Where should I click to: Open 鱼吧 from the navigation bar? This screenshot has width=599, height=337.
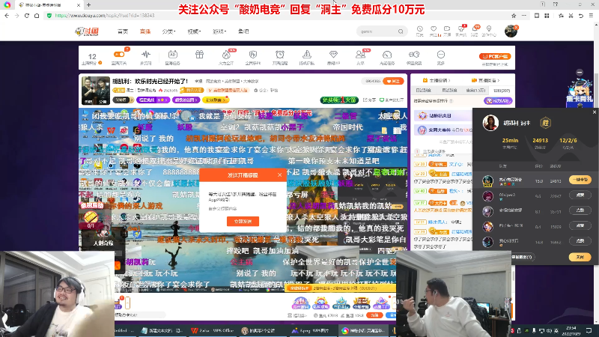[243, 31]
